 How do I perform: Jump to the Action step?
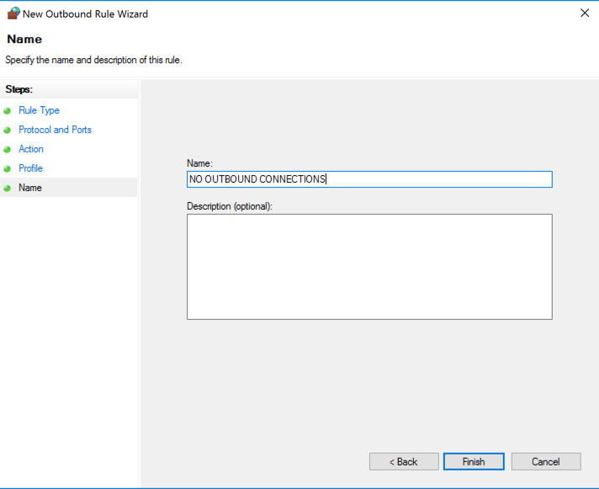[x=31, y=149]
